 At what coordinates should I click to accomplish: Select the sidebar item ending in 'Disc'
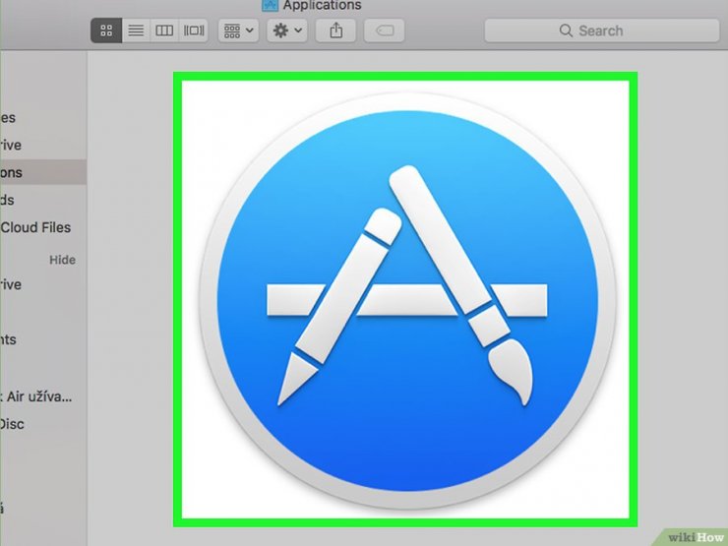(x=12, y=424)
